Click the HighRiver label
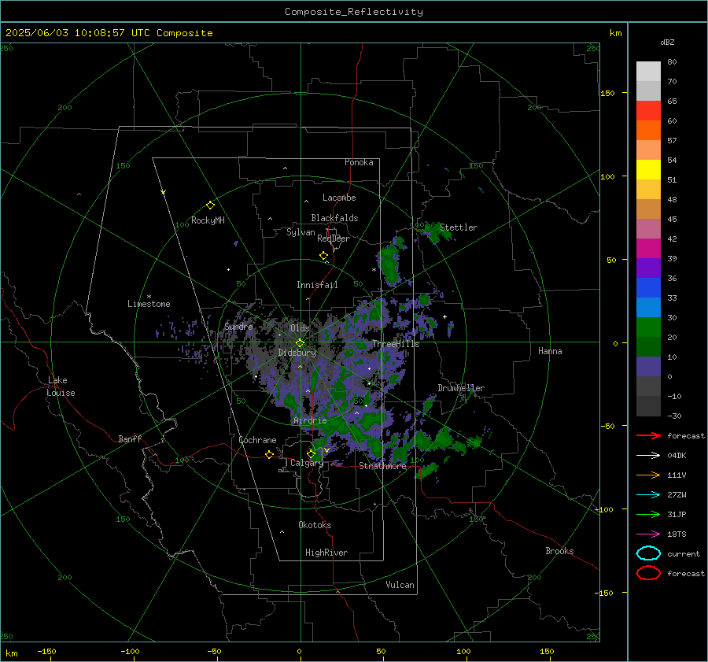This screenshot has height=662, width=708. click(x=326, y=553)
